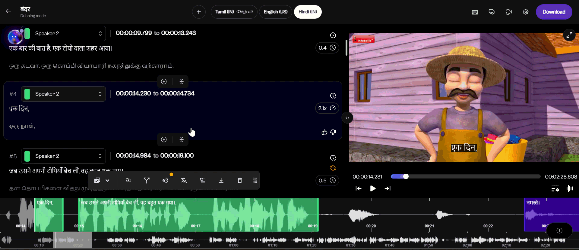The image size is (579, 250).
Task: Click the 2.1x speed button on segment #4
Action: [x=327, y=108]
